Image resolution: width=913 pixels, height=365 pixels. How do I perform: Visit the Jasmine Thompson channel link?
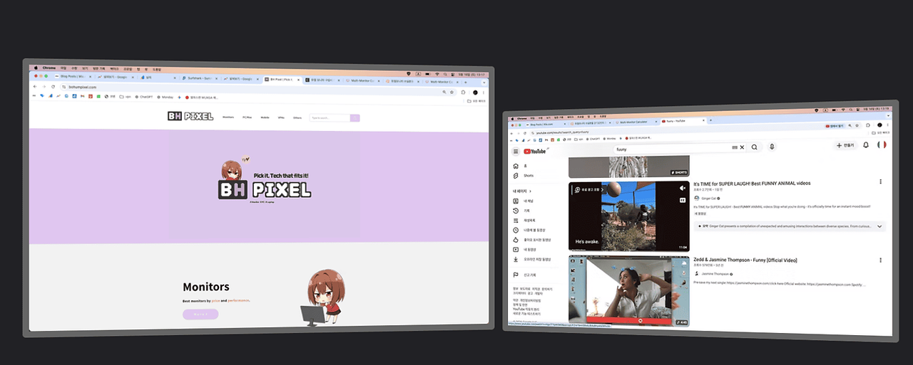pos(715,274)
